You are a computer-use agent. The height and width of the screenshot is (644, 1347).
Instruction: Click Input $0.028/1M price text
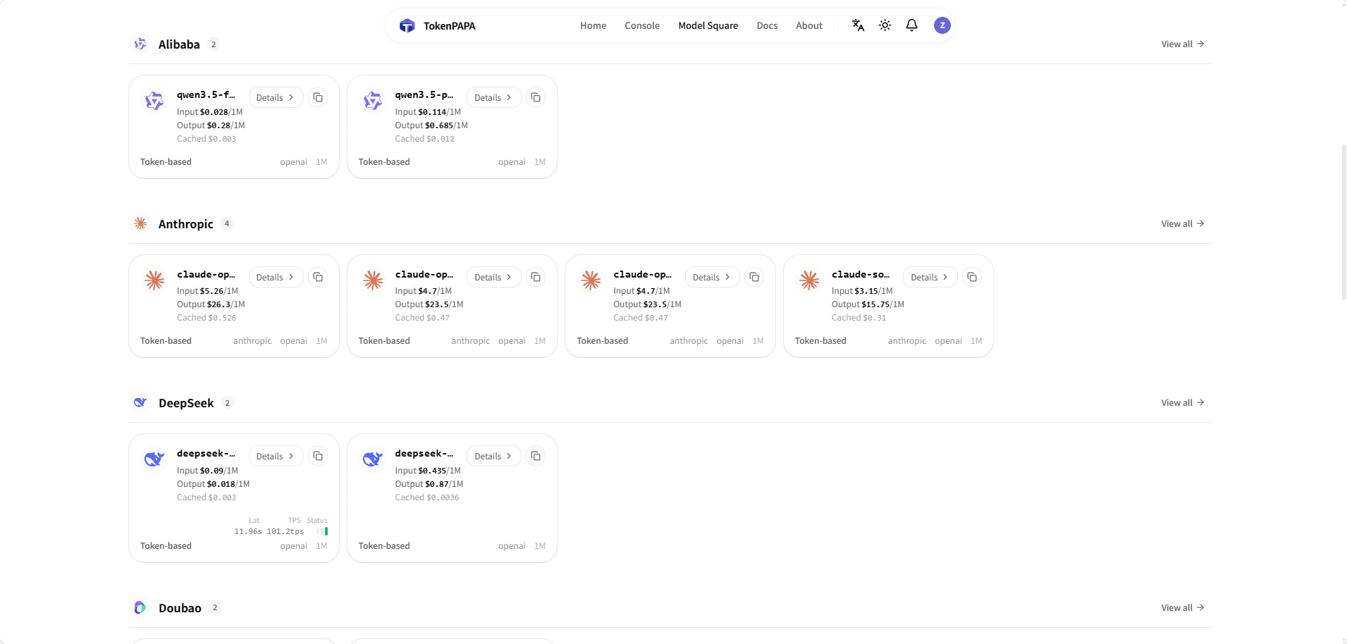pos(209,112)
